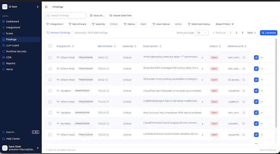Open the Status filter dropdown

point(129,24)
